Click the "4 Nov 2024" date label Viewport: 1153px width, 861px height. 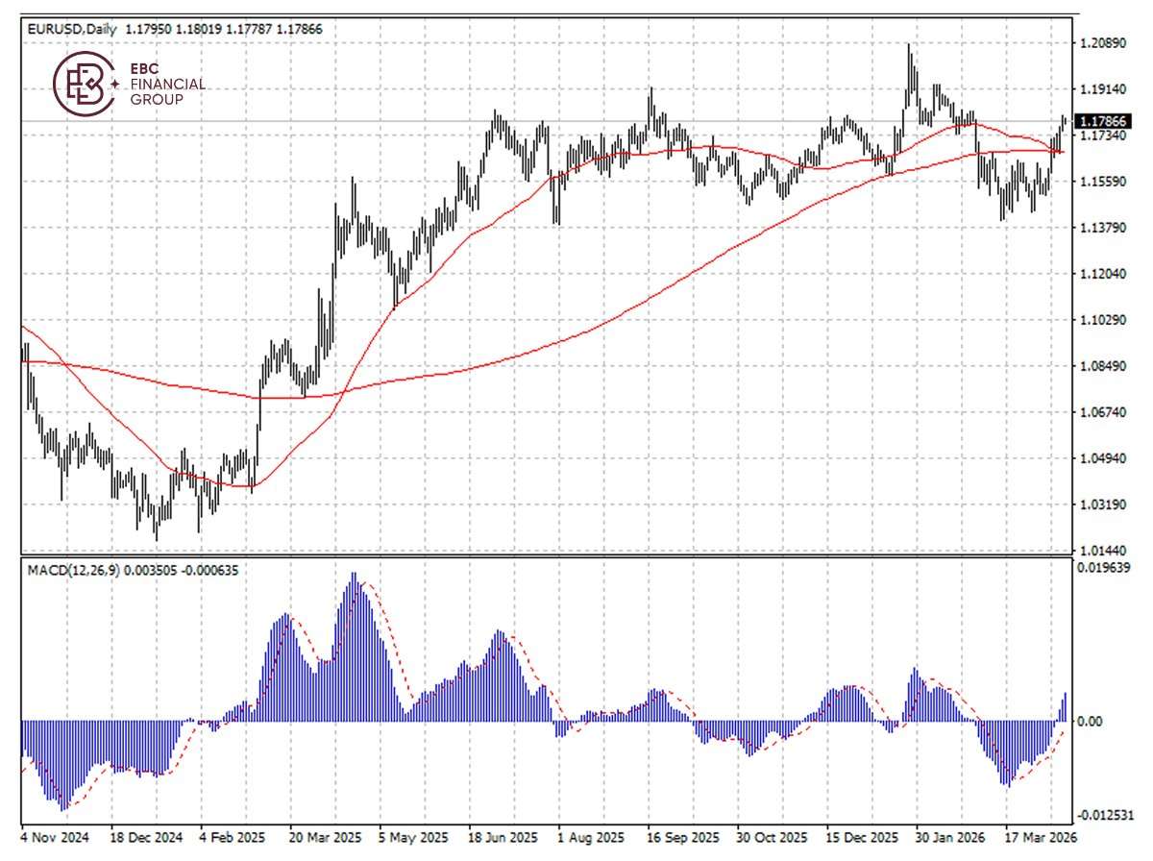53,838
